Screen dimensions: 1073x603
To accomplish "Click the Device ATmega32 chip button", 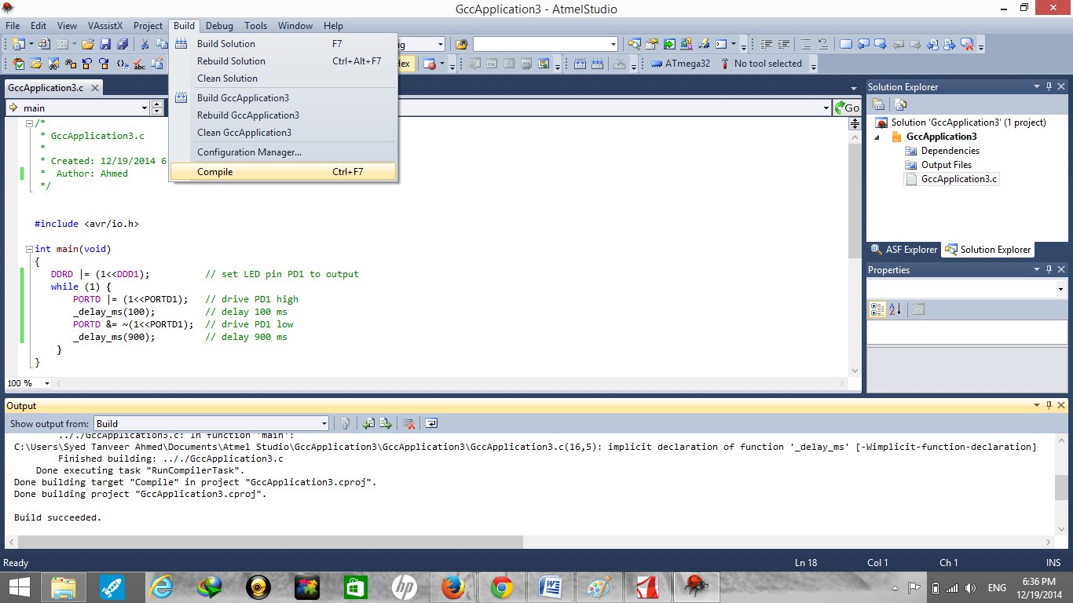I will (681, 64).
